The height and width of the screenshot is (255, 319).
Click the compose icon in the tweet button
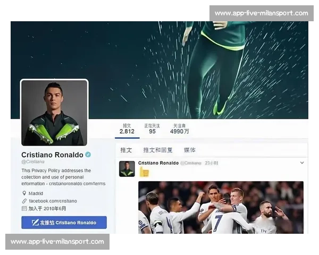(35, 223)
